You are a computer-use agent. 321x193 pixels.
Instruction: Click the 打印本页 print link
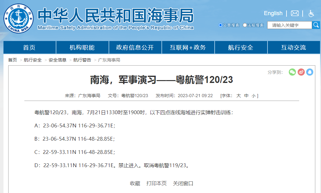(x=156, y=184)
